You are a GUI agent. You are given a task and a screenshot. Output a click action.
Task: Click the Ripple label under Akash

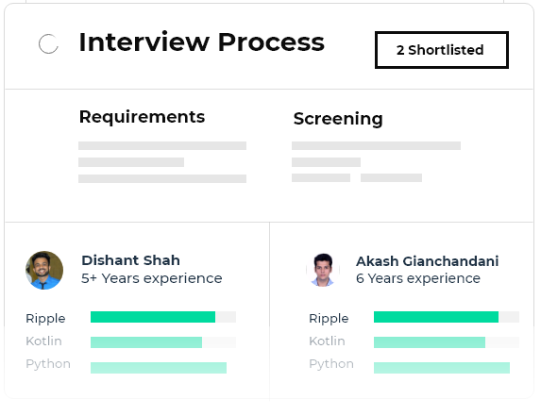click(329, 319)
